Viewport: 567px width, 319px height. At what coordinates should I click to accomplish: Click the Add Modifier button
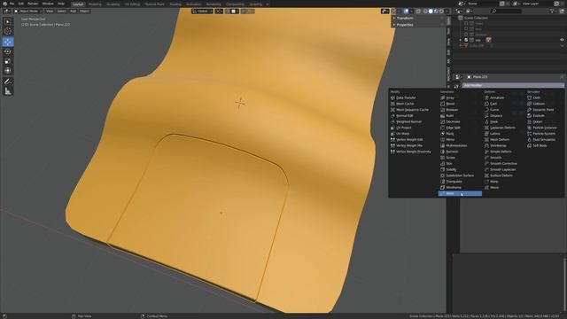[x=513, y=85]
